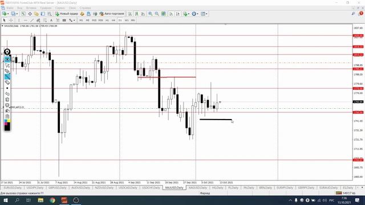365x205 pixels.
Task: Click the lightbulb icon above drawing panel
Action: 7,52
